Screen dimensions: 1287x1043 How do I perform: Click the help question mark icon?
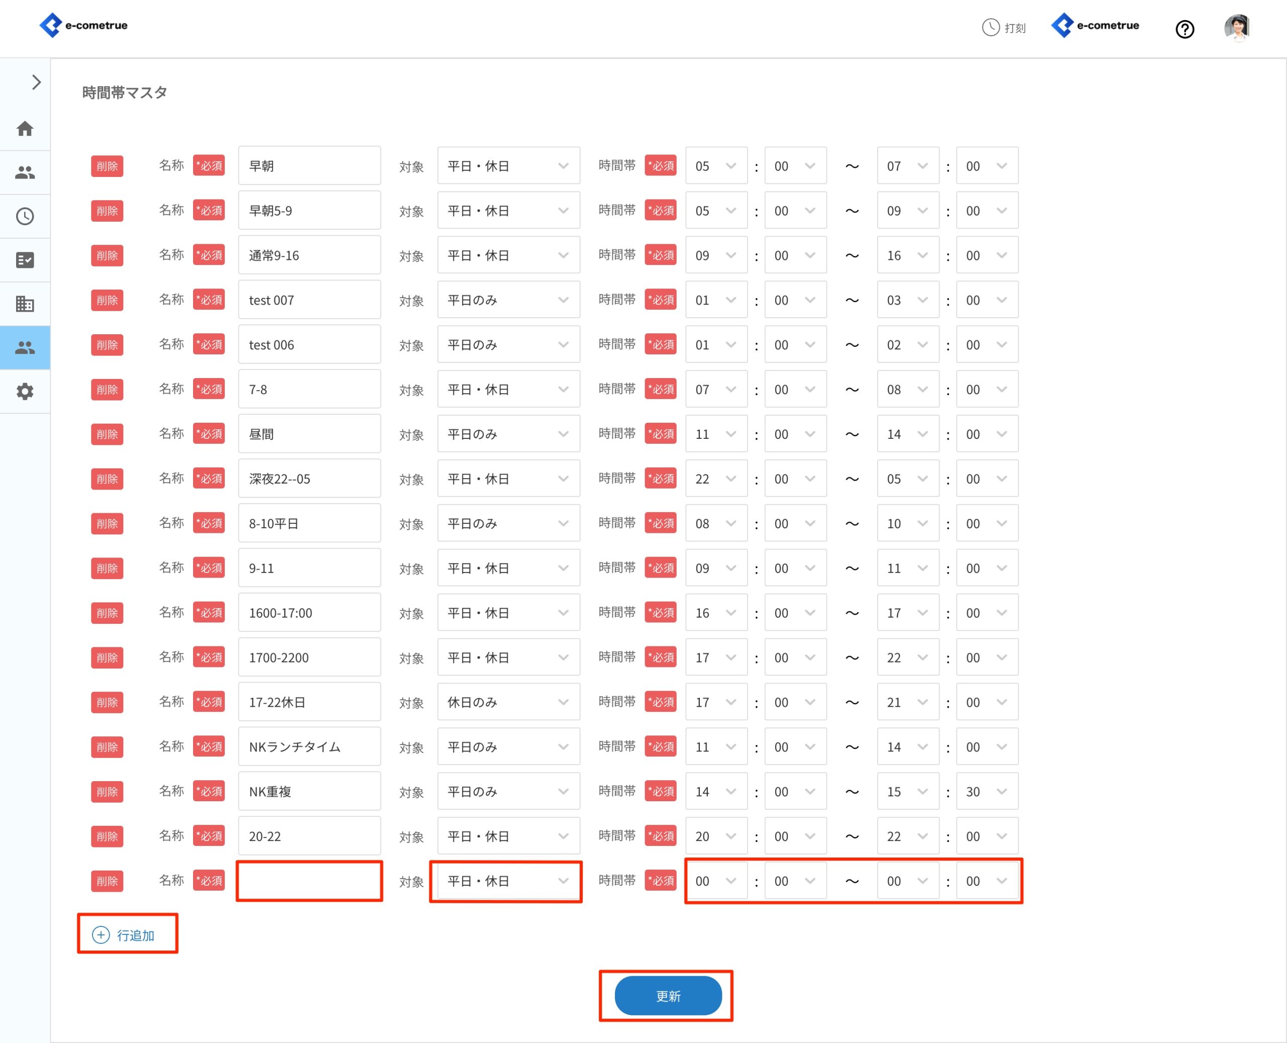pos(1184,29)
